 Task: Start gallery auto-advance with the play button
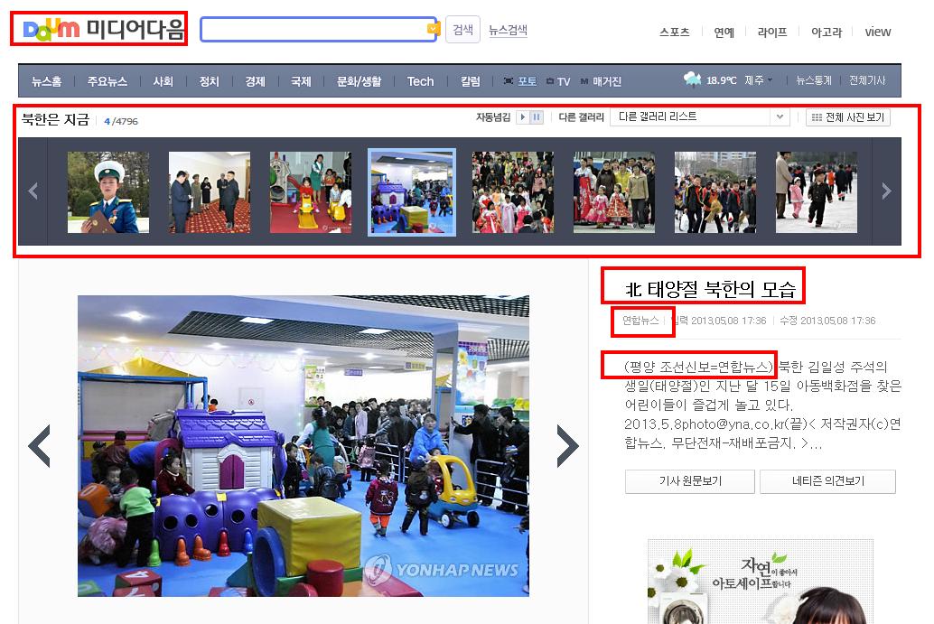point(522,117)
